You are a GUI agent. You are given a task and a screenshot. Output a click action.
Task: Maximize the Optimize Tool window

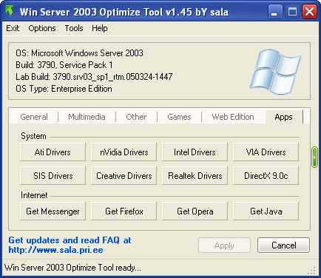(292, 12)
